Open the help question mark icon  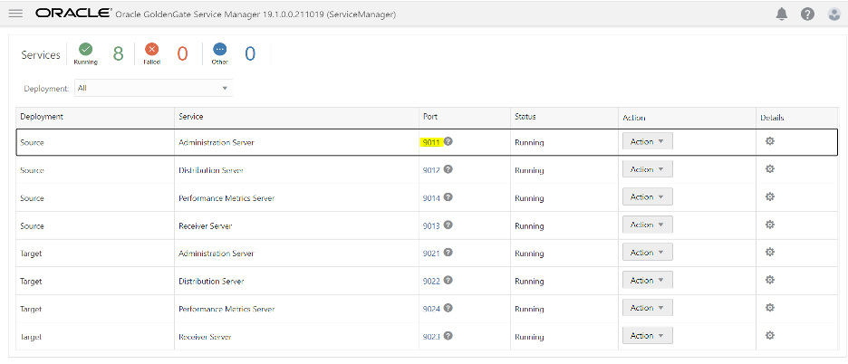(x=807, y=14)
